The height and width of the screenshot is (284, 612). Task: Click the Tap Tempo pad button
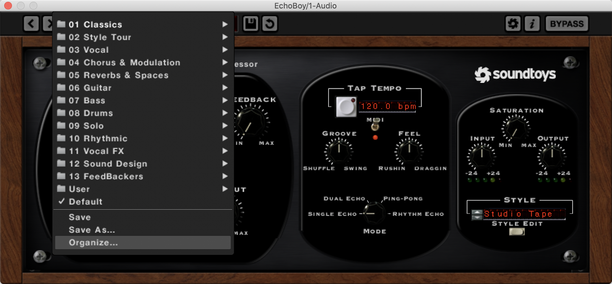pos(346,107)
